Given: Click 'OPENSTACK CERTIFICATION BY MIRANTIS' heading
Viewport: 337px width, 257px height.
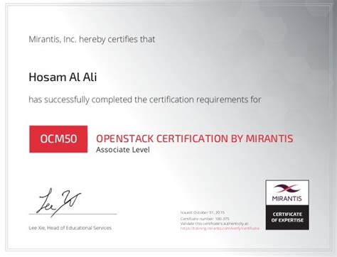Looking at the screenshot, I should click(x=195, y=138).
